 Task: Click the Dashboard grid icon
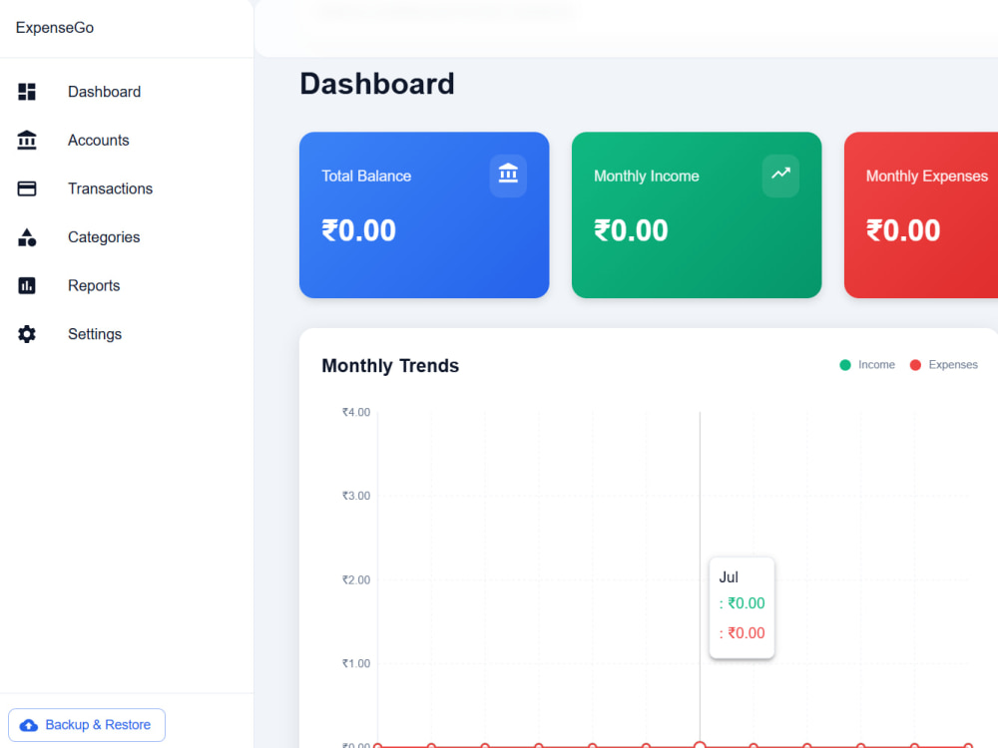coord(27,92)
